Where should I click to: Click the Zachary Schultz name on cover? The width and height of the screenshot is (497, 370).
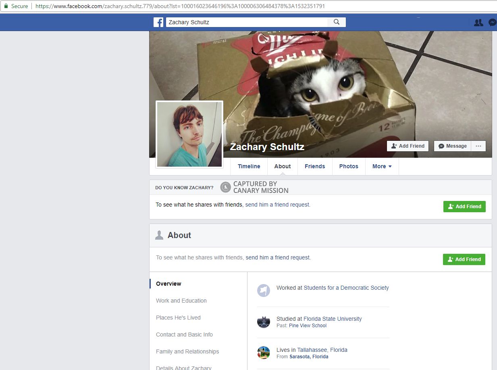pos(267,147)
